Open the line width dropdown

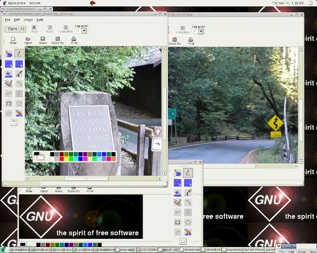84,30
